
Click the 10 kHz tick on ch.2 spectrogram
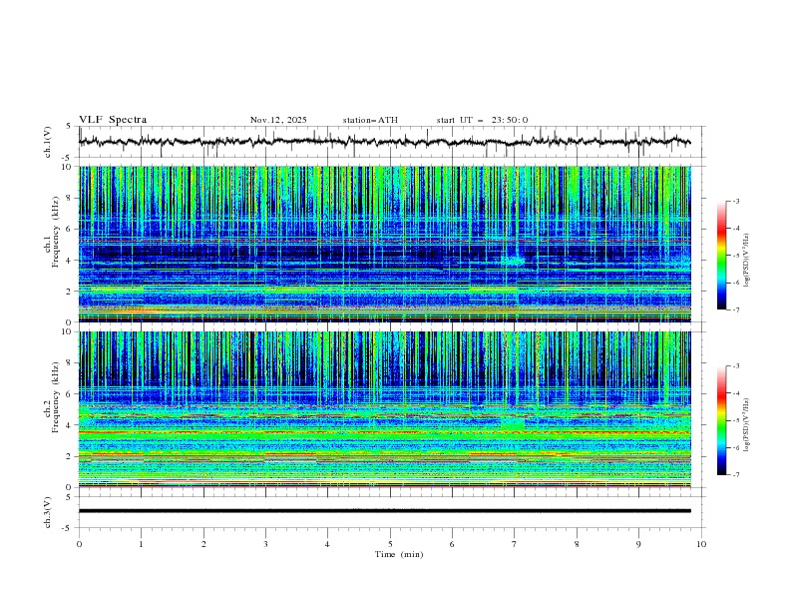tap(67, 332)
